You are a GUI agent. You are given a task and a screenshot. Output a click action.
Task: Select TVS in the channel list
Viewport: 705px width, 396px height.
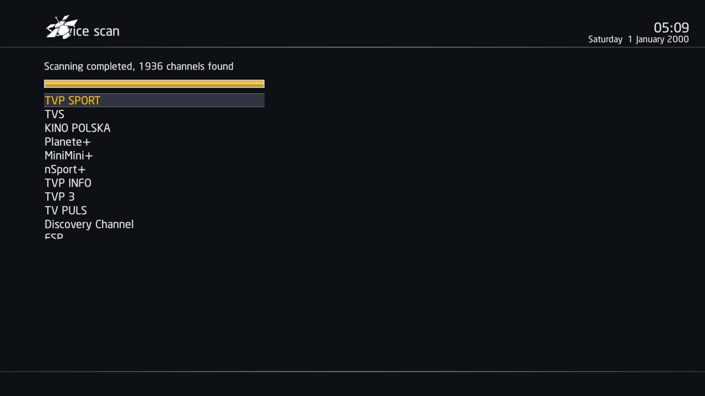click(x=54, y=114)
